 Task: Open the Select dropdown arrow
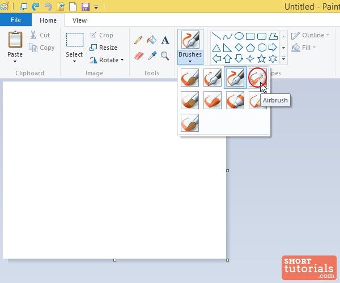coord(74,62)
